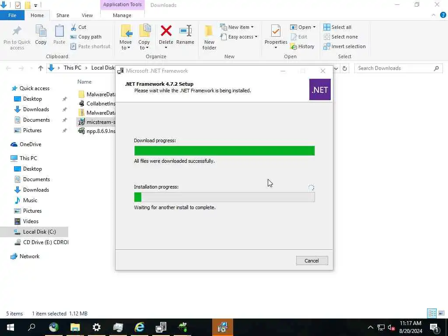
Task: Open the notification center icon
Action: 434,327
